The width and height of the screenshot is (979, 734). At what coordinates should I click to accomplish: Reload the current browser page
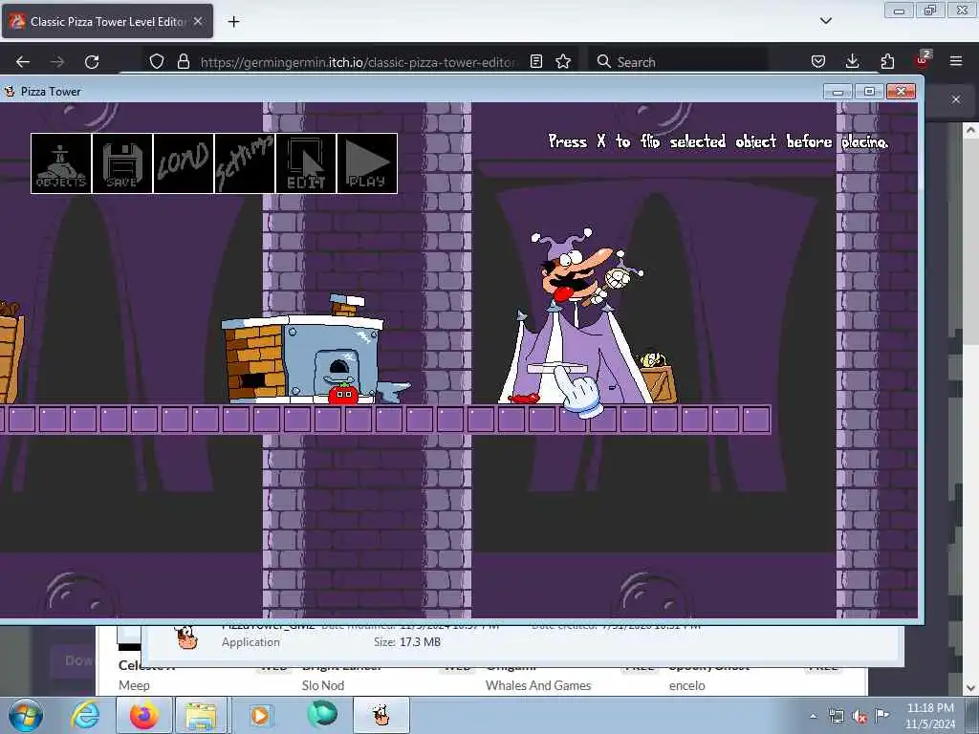(x=92, y=62)
